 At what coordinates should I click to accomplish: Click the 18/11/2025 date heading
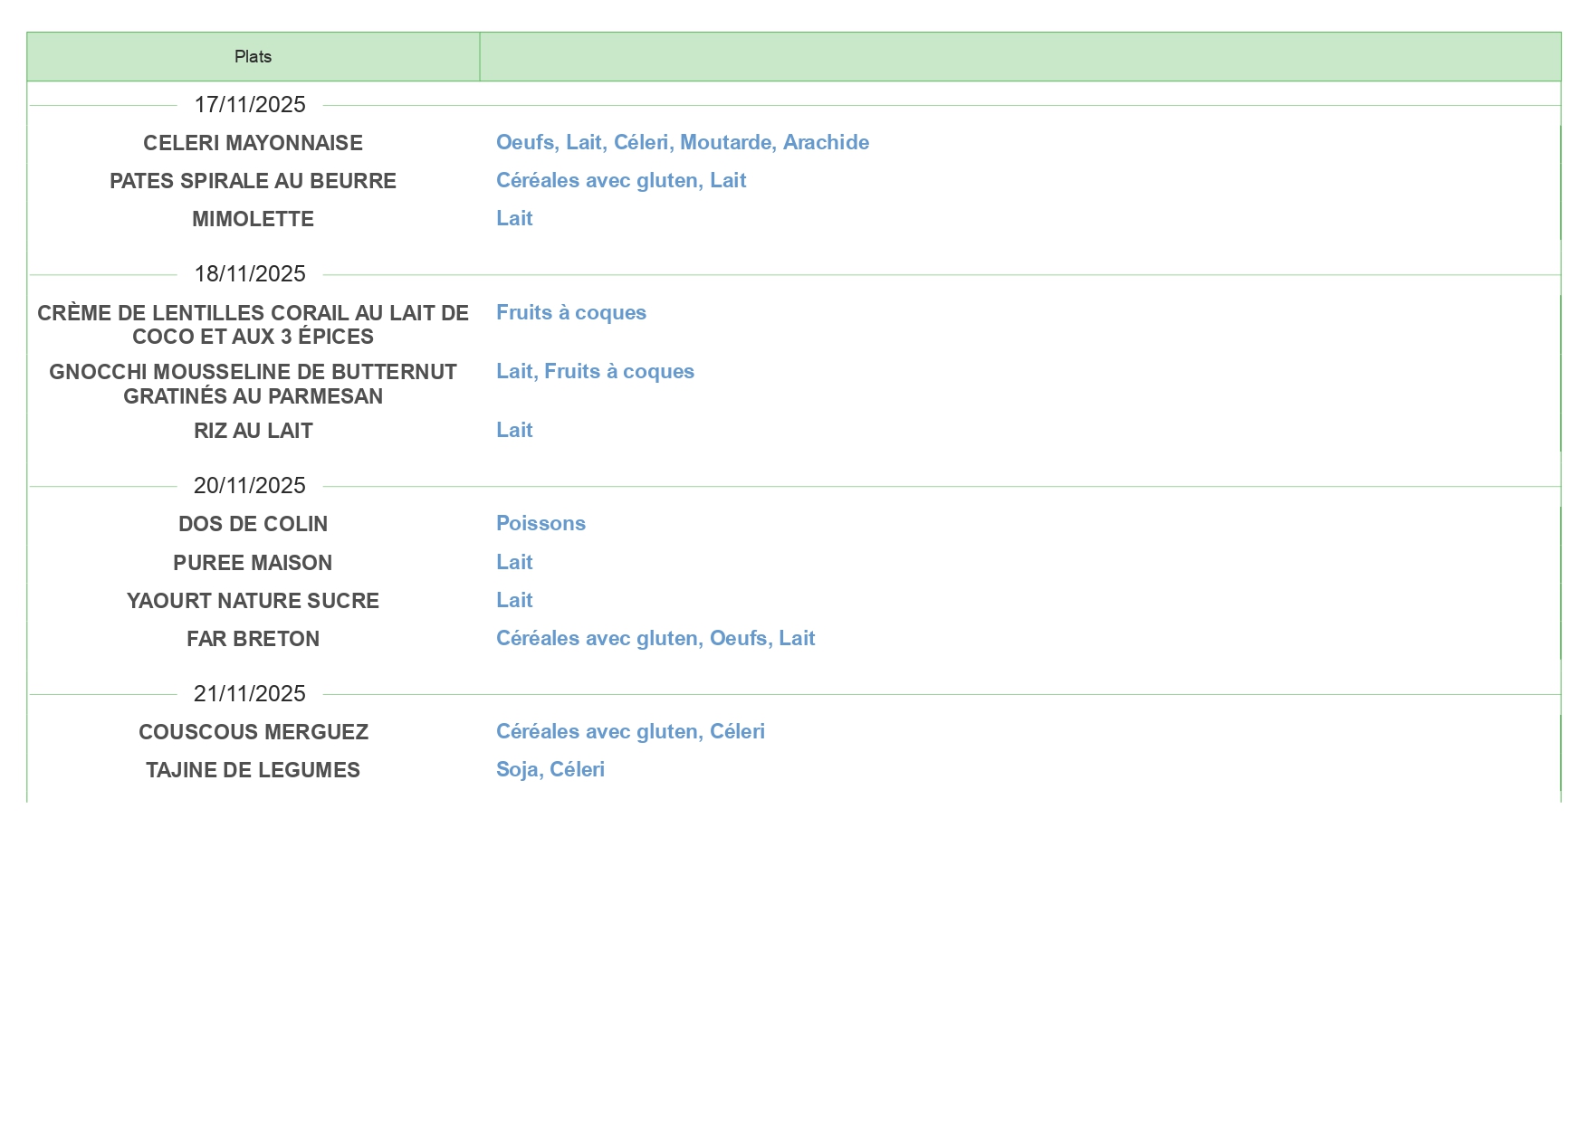pos(250,274)
